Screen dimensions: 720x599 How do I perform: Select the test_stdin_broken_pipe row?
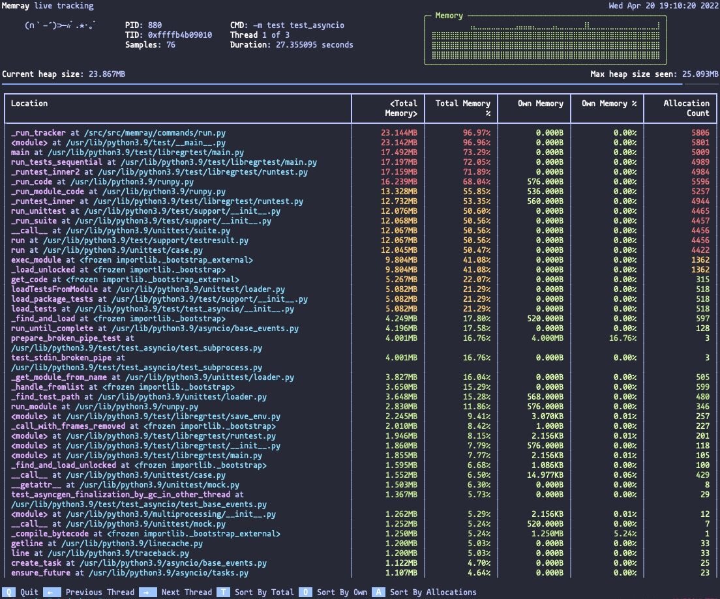pyautogui.click(x=360, y=362)
